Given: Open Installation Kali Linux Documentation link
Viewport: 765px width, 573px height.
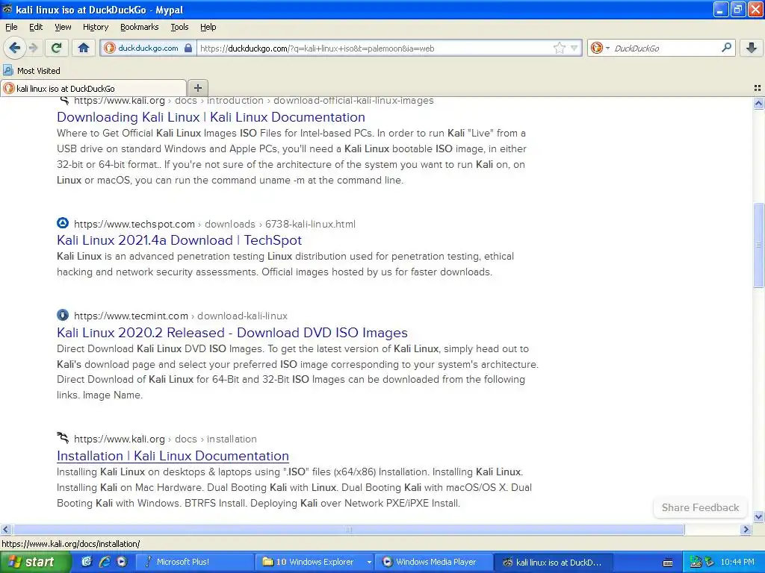Looking at the screenshot, I should click(173, 456).
